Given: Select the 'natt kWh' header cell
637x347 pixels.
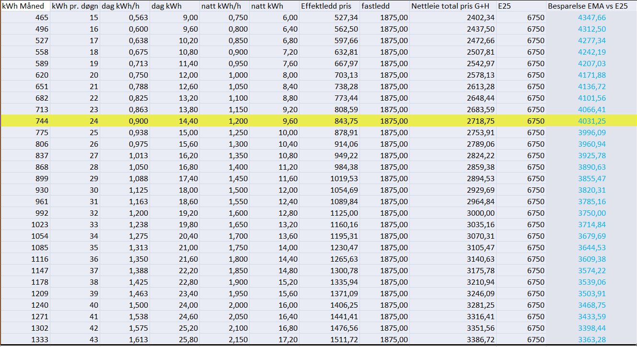Looking at the screenshot, I should click(274, 6).
